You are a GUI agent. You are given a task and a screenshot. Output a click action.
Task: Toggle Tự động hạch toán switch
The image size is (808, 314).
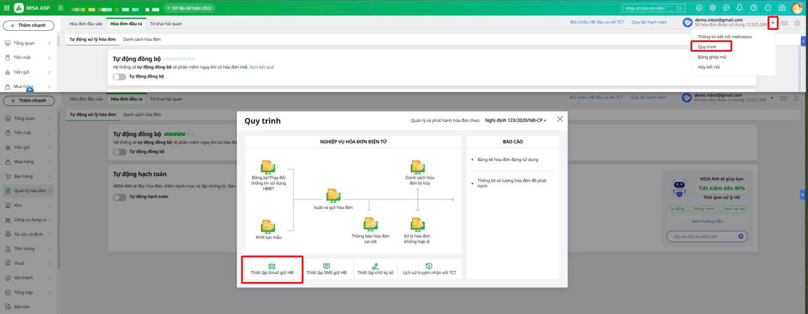point(120,197)
